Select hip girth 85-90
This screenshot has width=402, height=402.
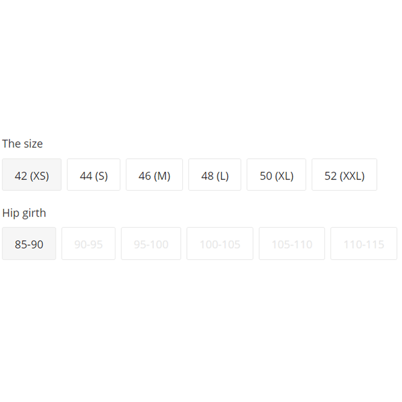(x=29, y=244)
